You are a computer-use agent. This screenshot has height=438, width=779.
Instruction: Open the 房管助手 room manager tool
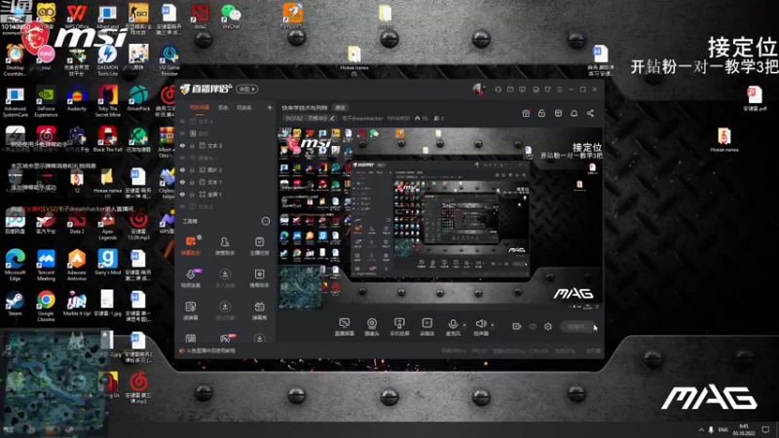coord(225,245)
